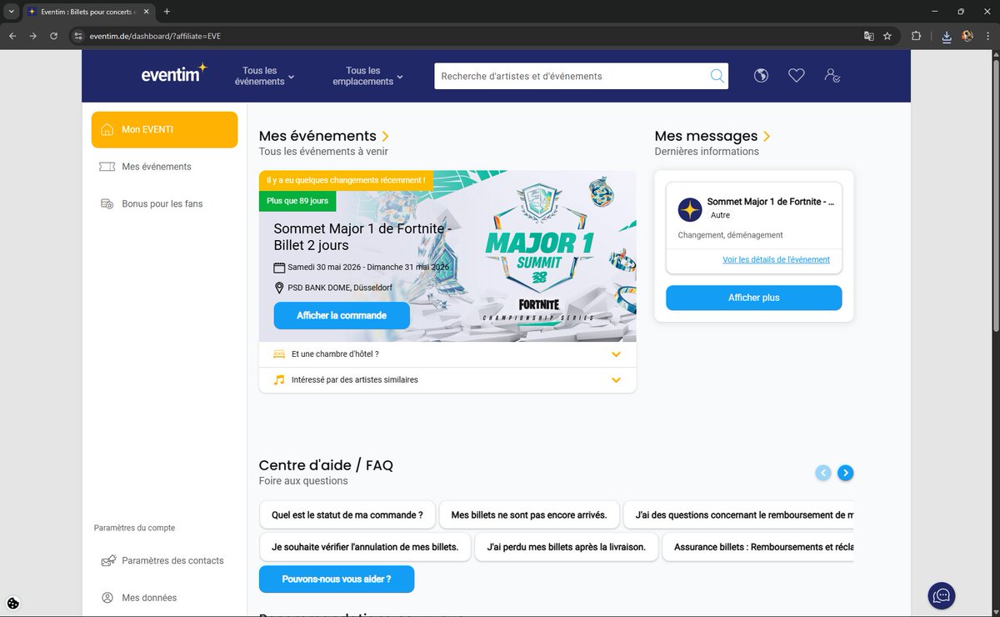Open the Chrome profile avatar

(x=967, y=36)
